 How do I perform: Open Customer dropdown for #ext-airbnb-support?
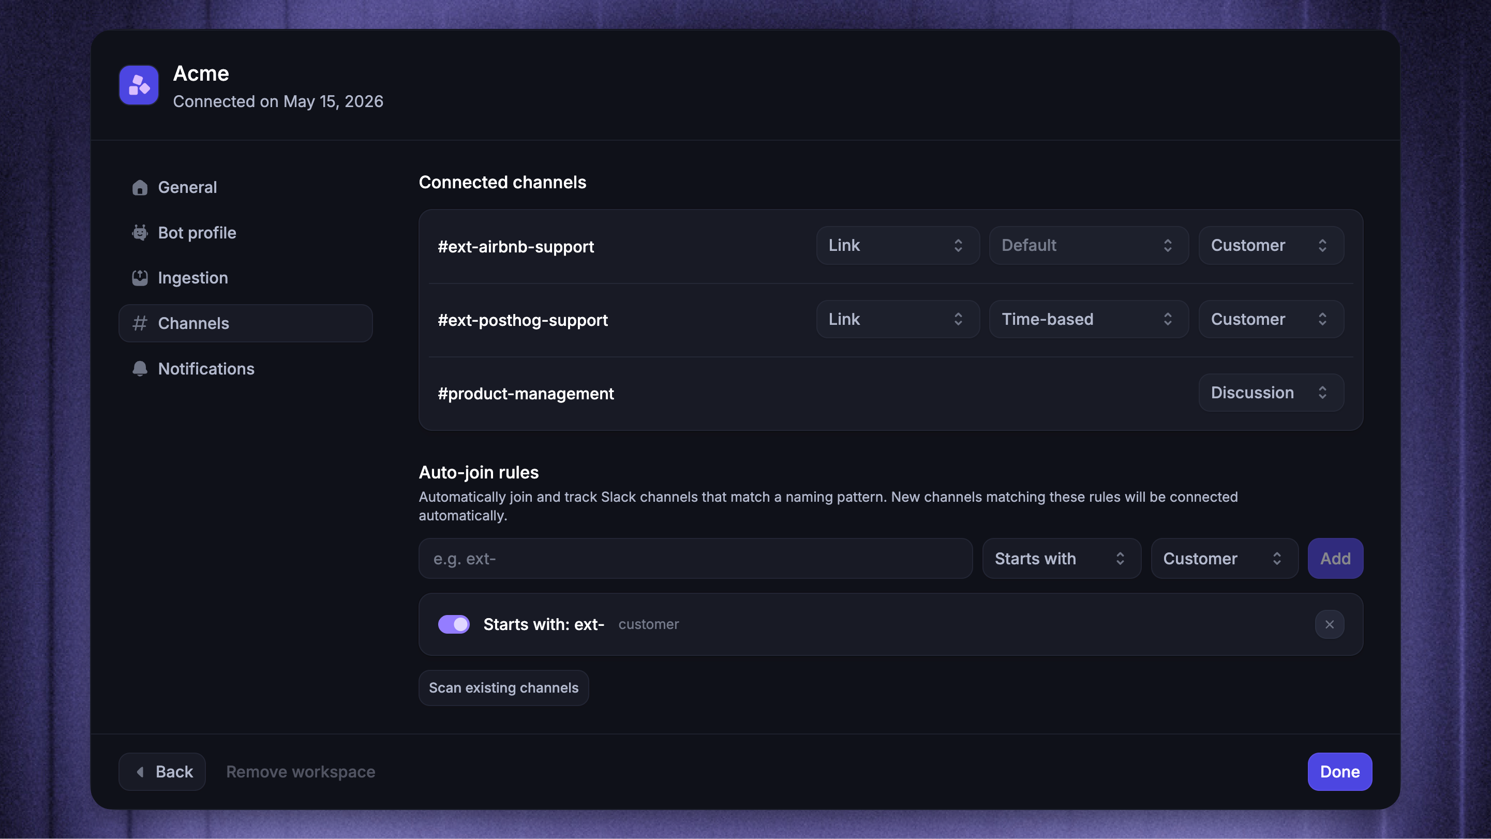tap(1271, 245)
